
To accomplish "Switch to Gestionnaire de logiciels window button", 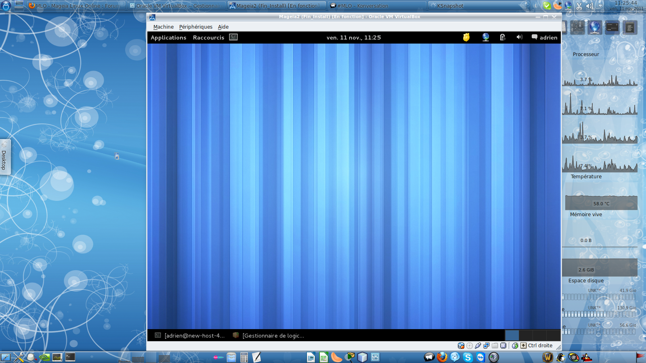I will tap(268, 336).
